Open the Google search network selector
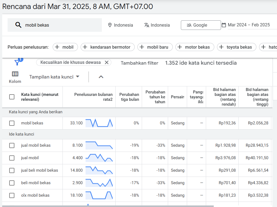Image resolution: width=277 pixels, height=207 pixels. pos(201,25)
